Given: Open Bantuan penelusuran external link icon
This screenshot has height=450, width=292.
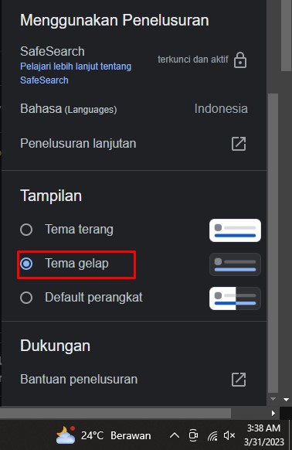Looking at the screenshot, I should click(x=239, y=380).
